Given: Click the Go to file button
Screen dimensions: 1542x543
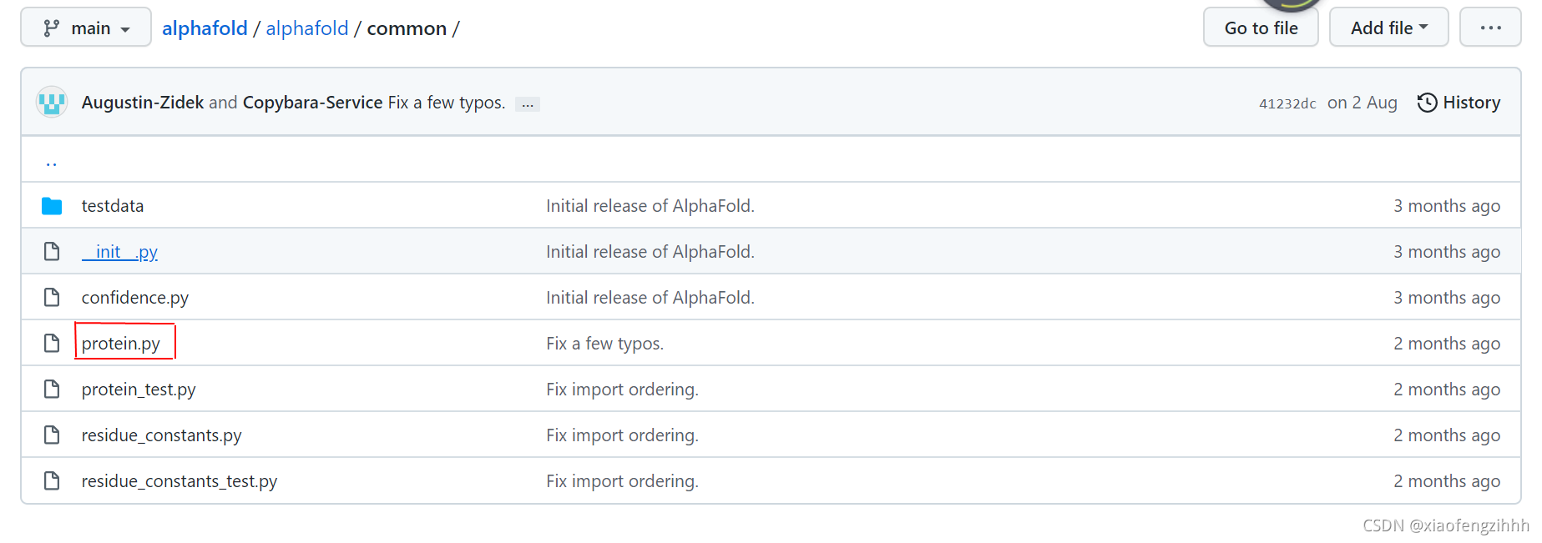Looking at the screenshot, I should coord(1261,28).
